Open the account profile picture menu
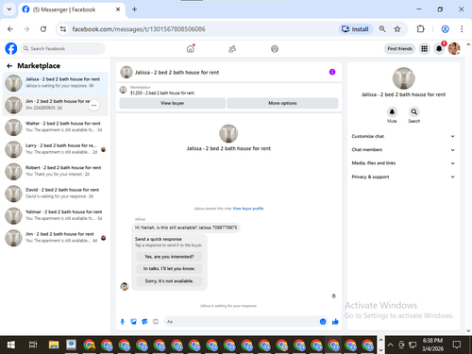The height and width of the screenshot is (354, 472). coord(454,49)
